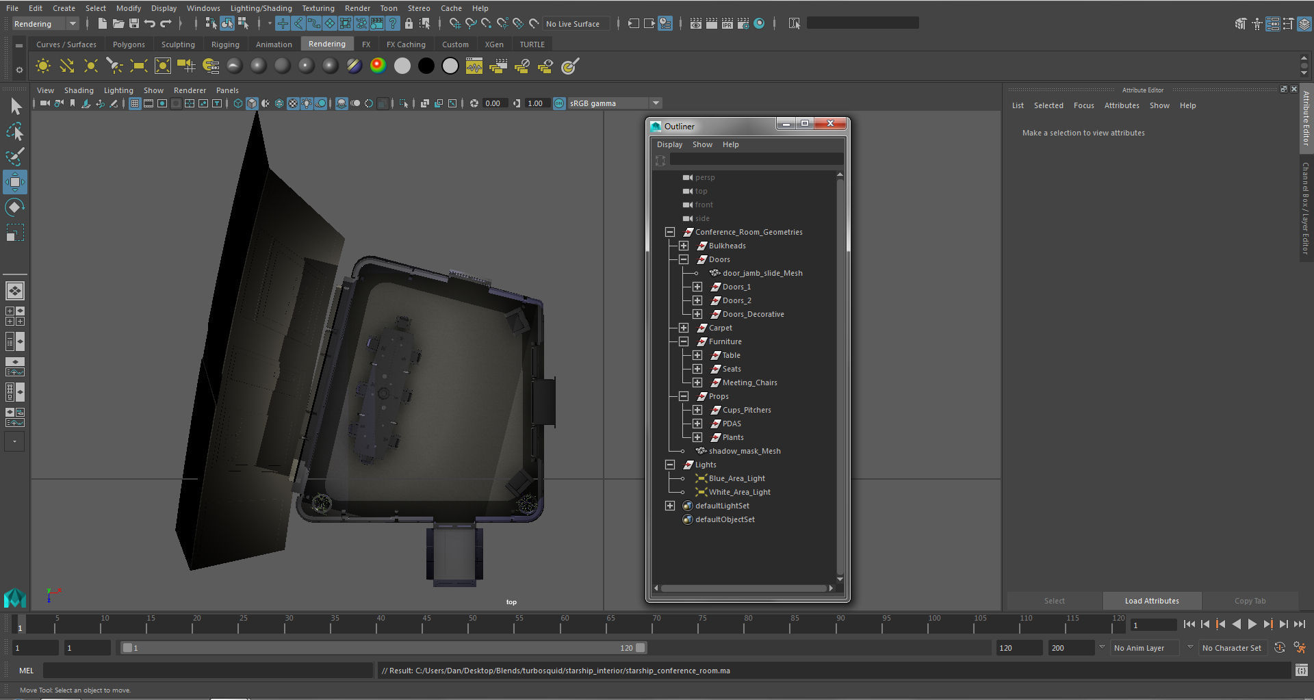Switch to the Scale tool
Image resolution: width=1314 pixels, height=700 pixels.
pos(15,233)
